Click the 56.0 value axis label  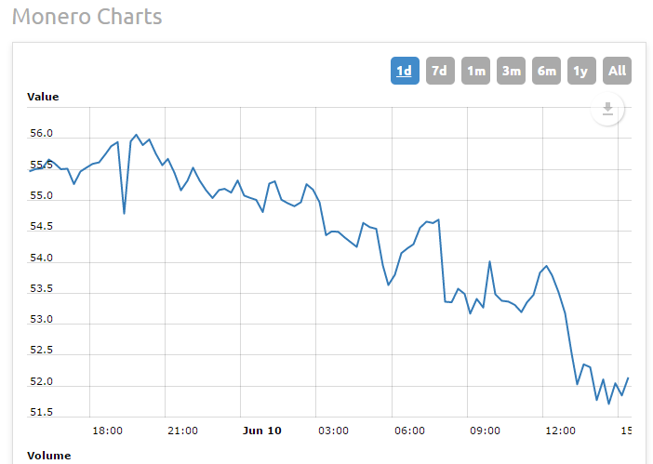tap(41, 134)
